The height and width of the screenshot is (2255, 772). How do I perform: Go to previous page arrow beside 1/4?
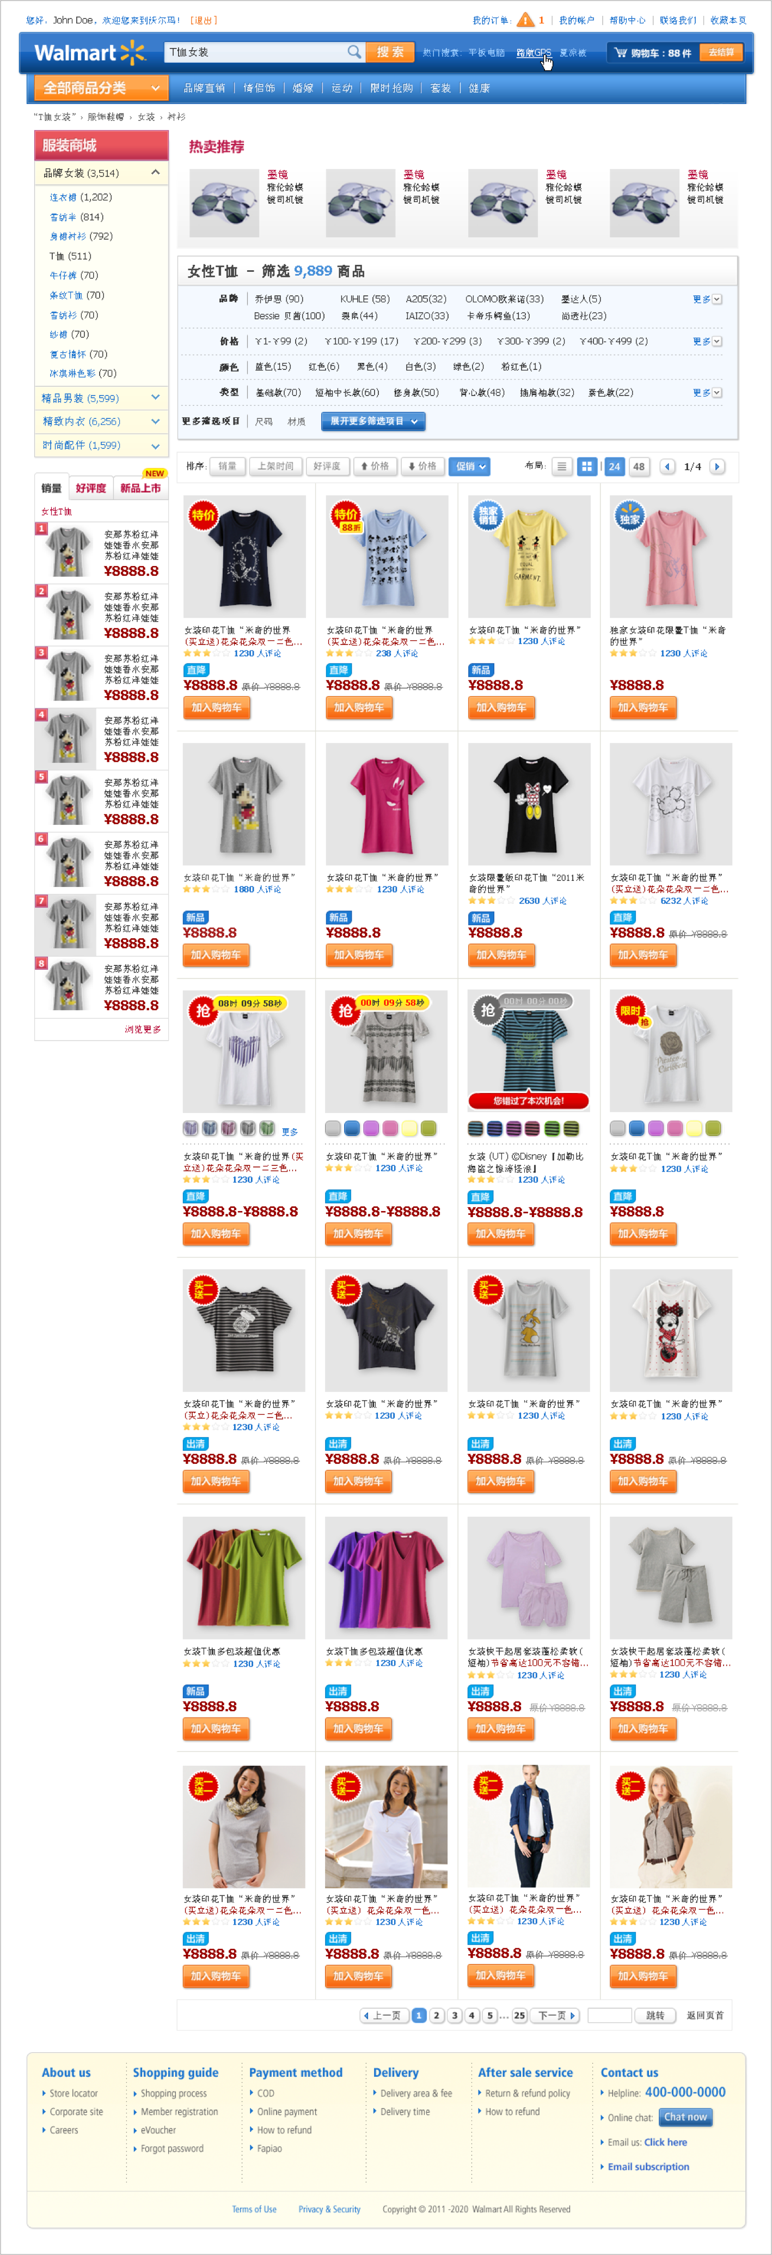click(667, 466)
